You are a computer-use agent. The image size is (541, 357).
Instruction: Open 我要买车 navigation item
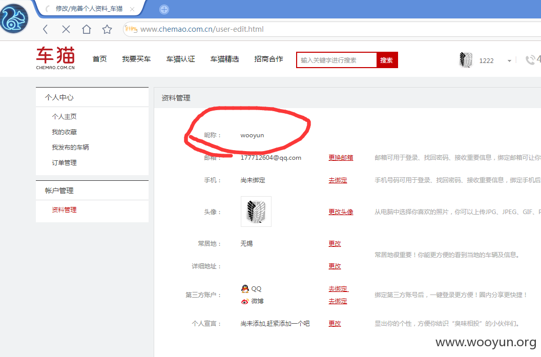tap(136, 59)
